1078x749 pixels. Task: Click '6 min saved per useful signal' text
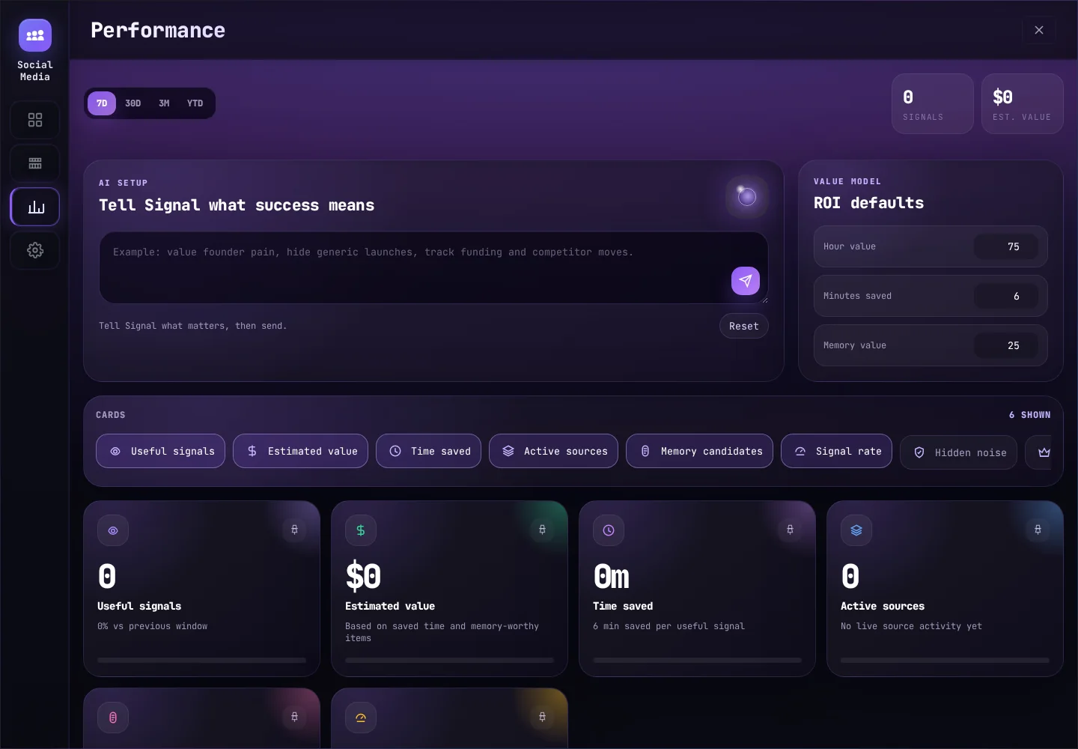(x=669, y=626)
